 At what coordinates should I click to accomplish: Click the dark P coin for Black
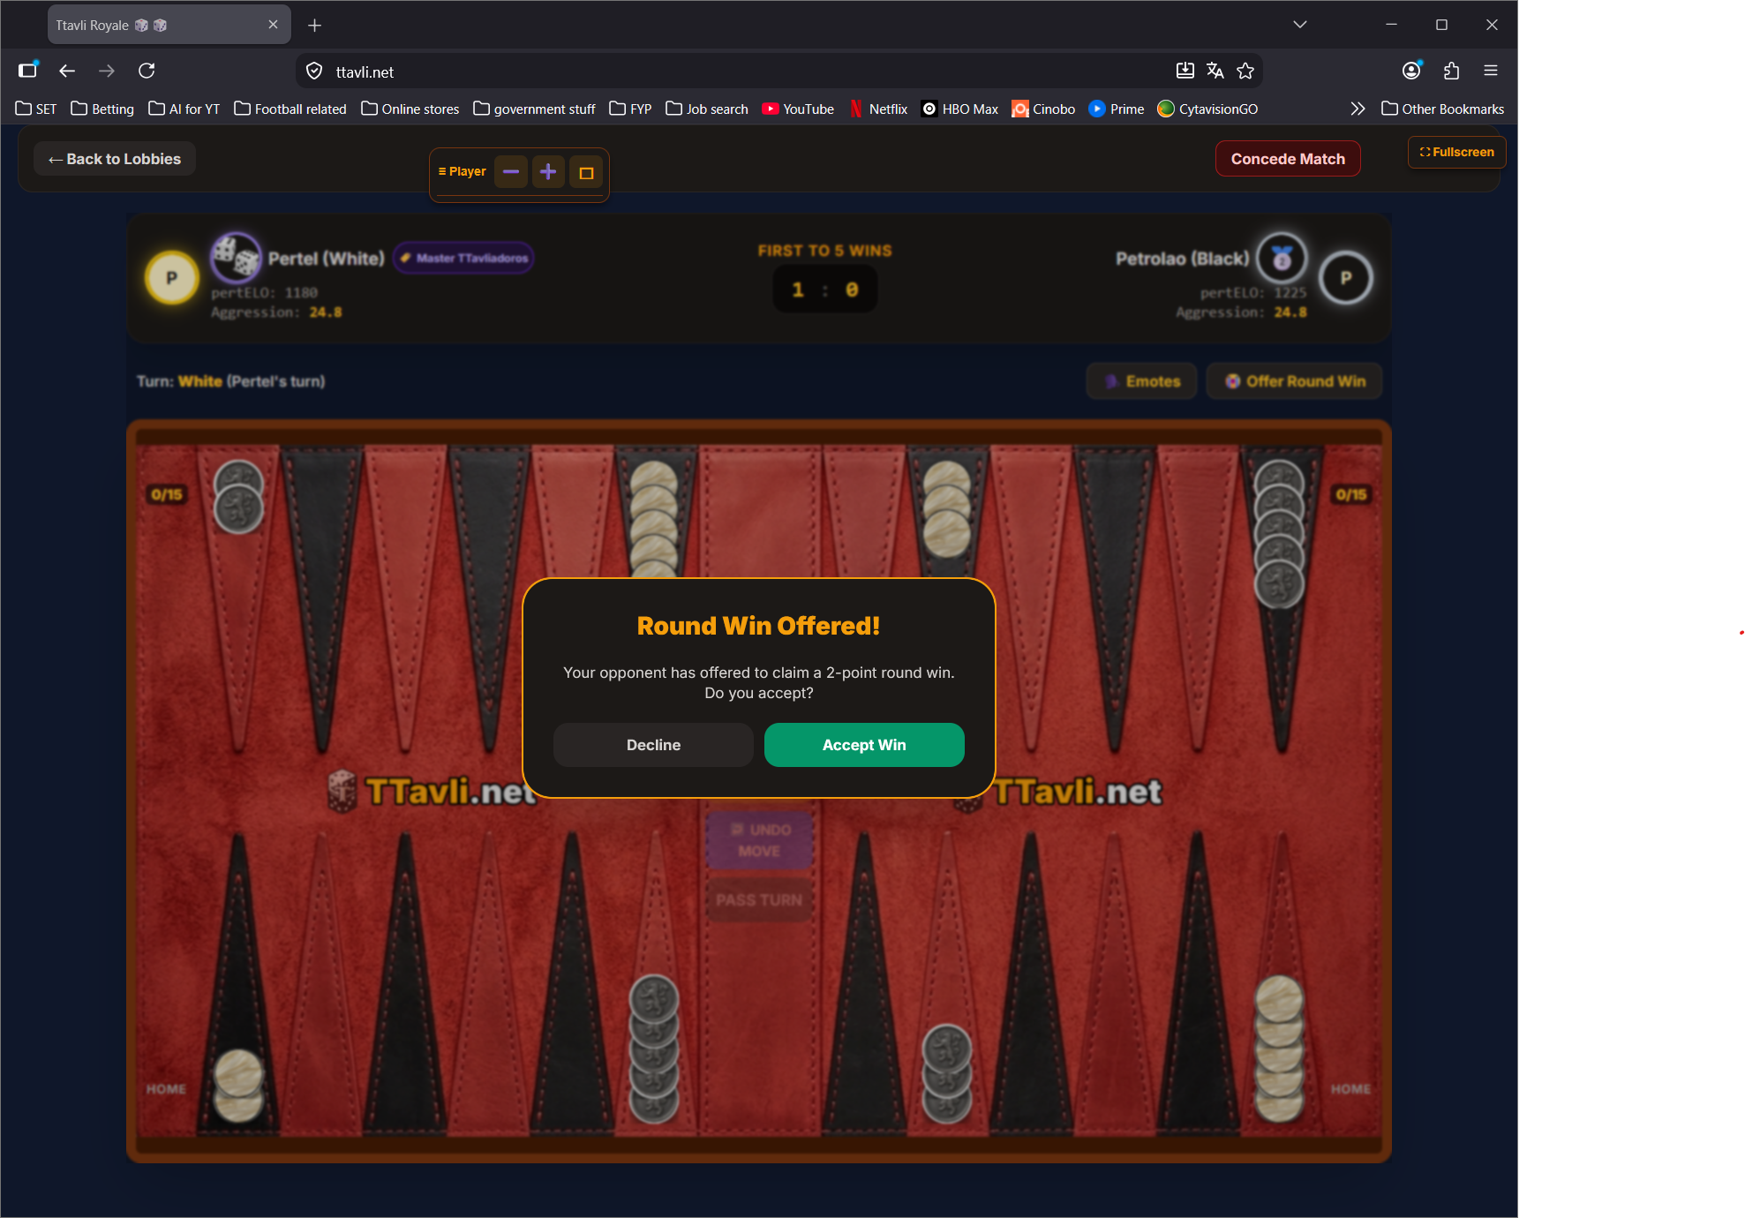point(1346,278)
